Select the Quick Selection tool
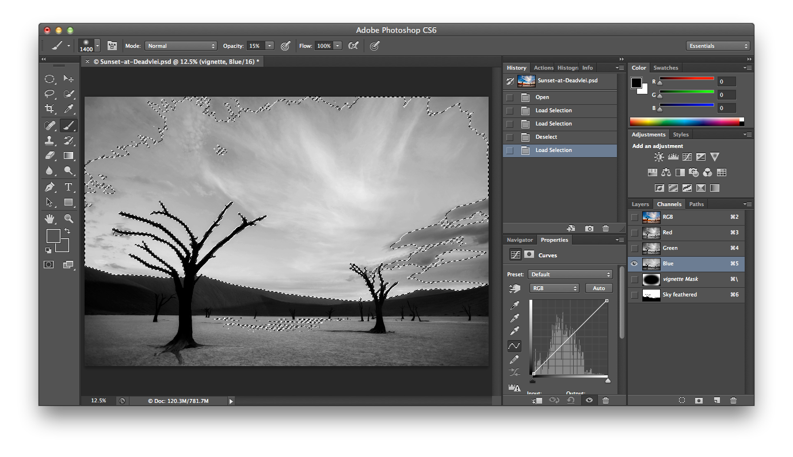 click(68, 94)
